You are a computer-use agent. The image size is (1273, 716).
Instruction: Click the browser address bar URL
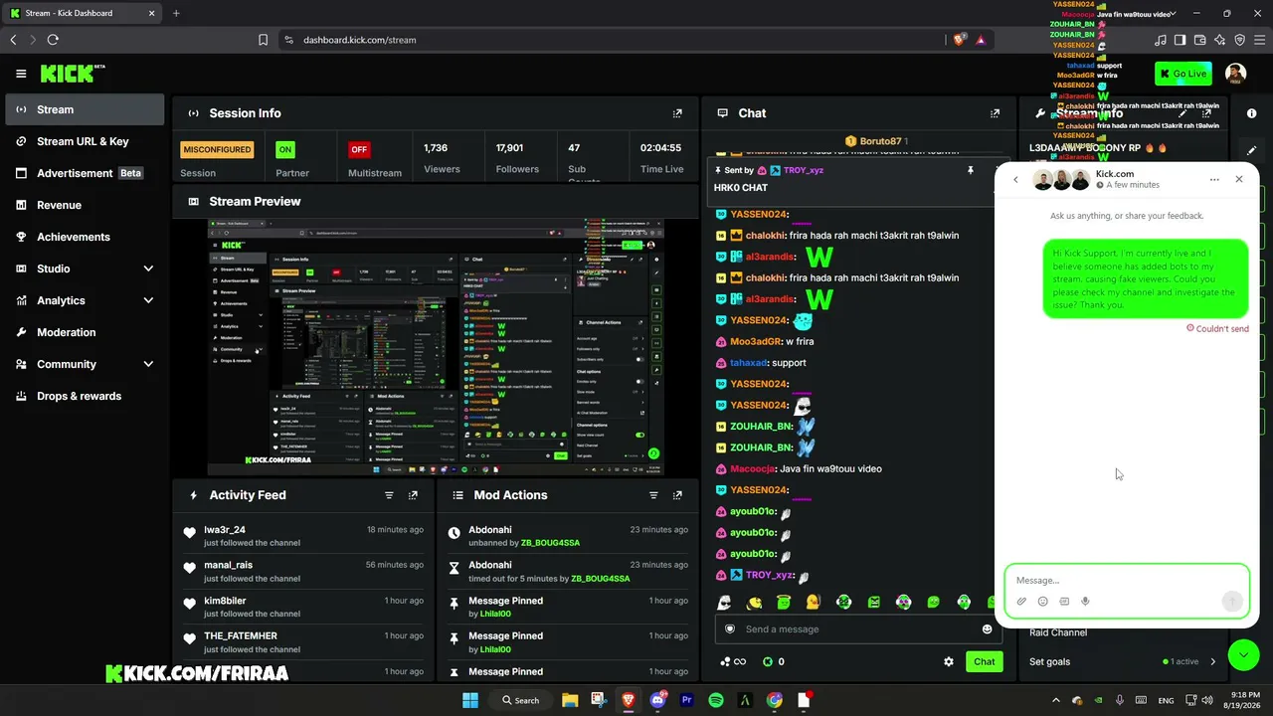tap(359, 40)
